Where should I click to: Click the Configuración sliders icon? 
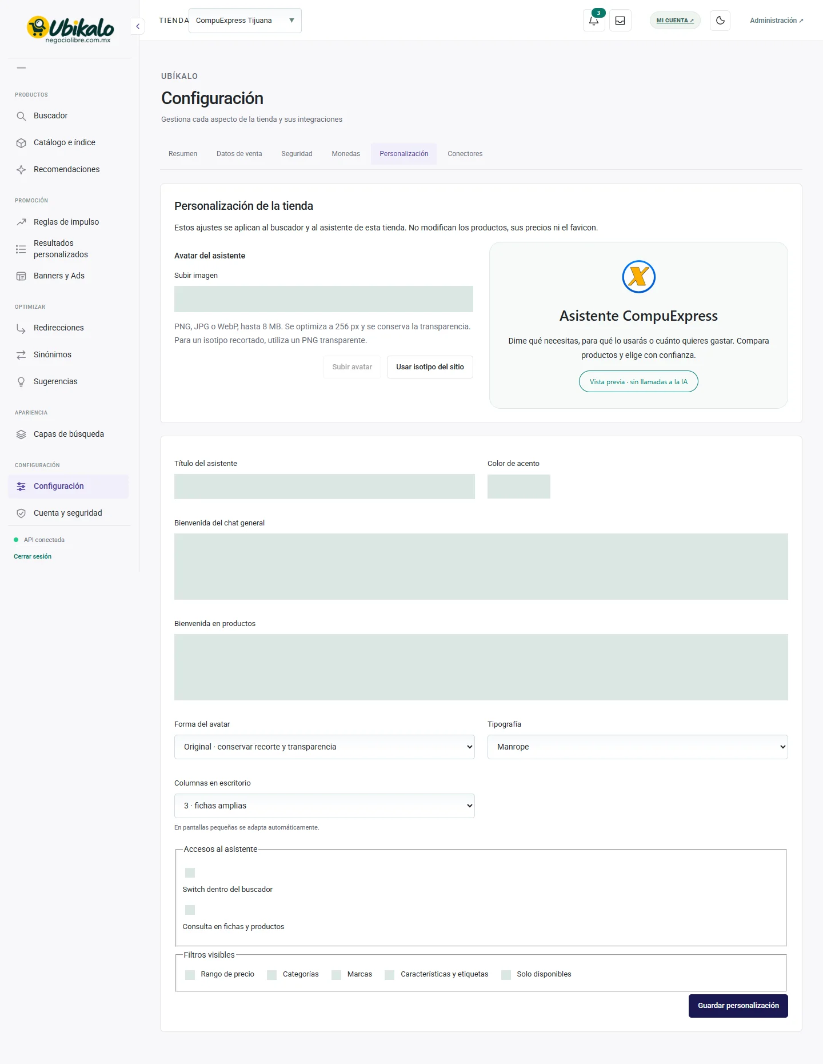21,487
